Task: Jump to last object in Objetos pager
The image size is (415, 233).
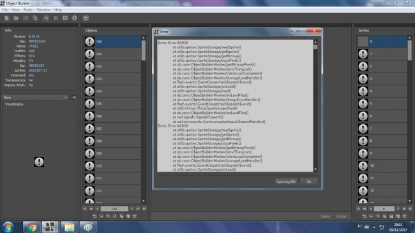Action: [x=144, y=209]
